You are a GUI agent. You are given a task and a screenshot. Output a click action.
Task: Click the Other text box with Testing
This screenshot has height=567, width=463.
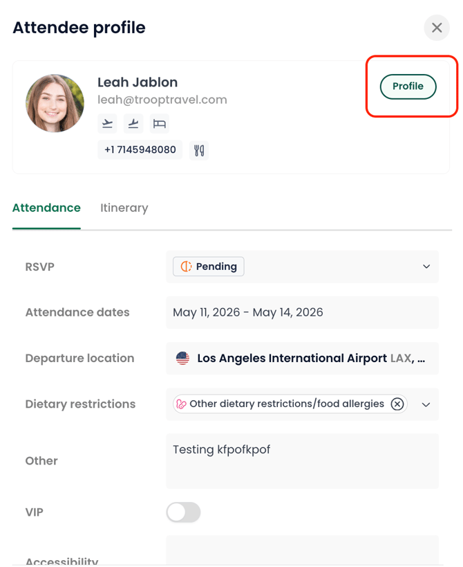pyautogui.click(x=302, y=461)
